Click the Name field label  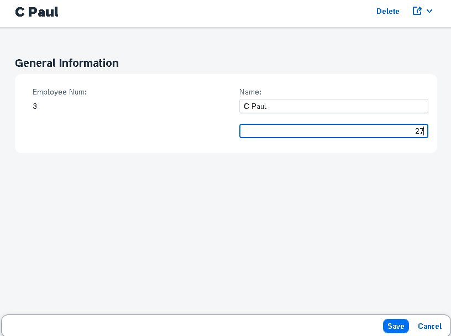[250, 92]
